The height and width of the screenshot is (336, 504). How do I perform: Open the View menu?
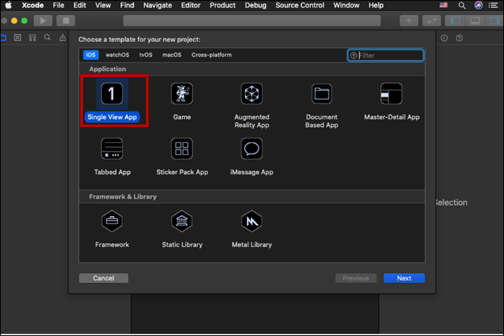[x=103, y=5]
